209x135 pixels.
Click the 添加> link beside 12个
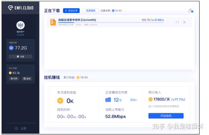click(x=134, y=100)
